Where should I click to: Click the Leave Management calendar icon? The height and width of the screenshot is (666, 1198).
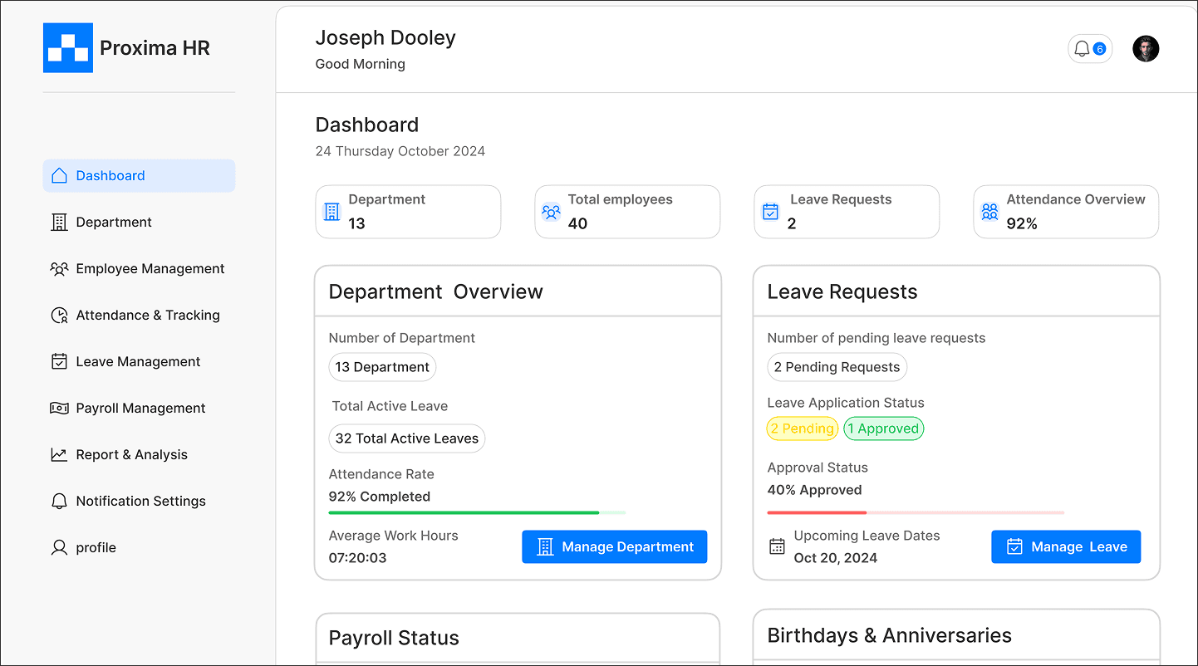pos(59,361)
